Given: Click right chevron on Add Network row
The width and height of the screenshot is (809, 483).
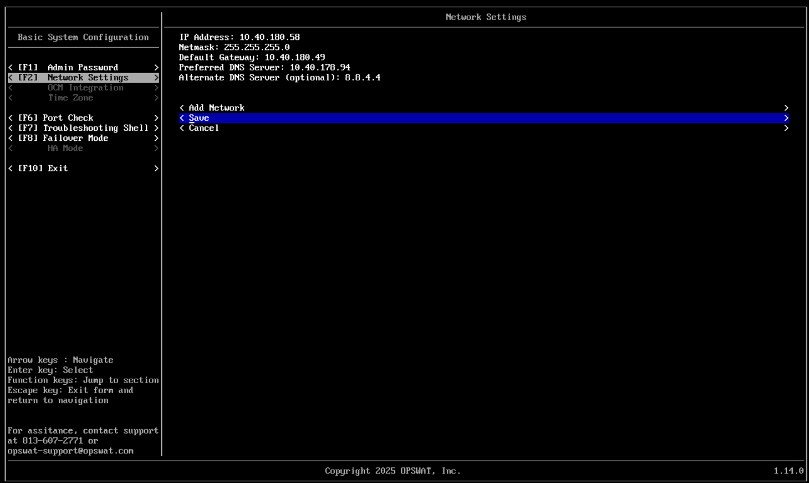Looking at the screenshot, I should (x=786, y=108).
